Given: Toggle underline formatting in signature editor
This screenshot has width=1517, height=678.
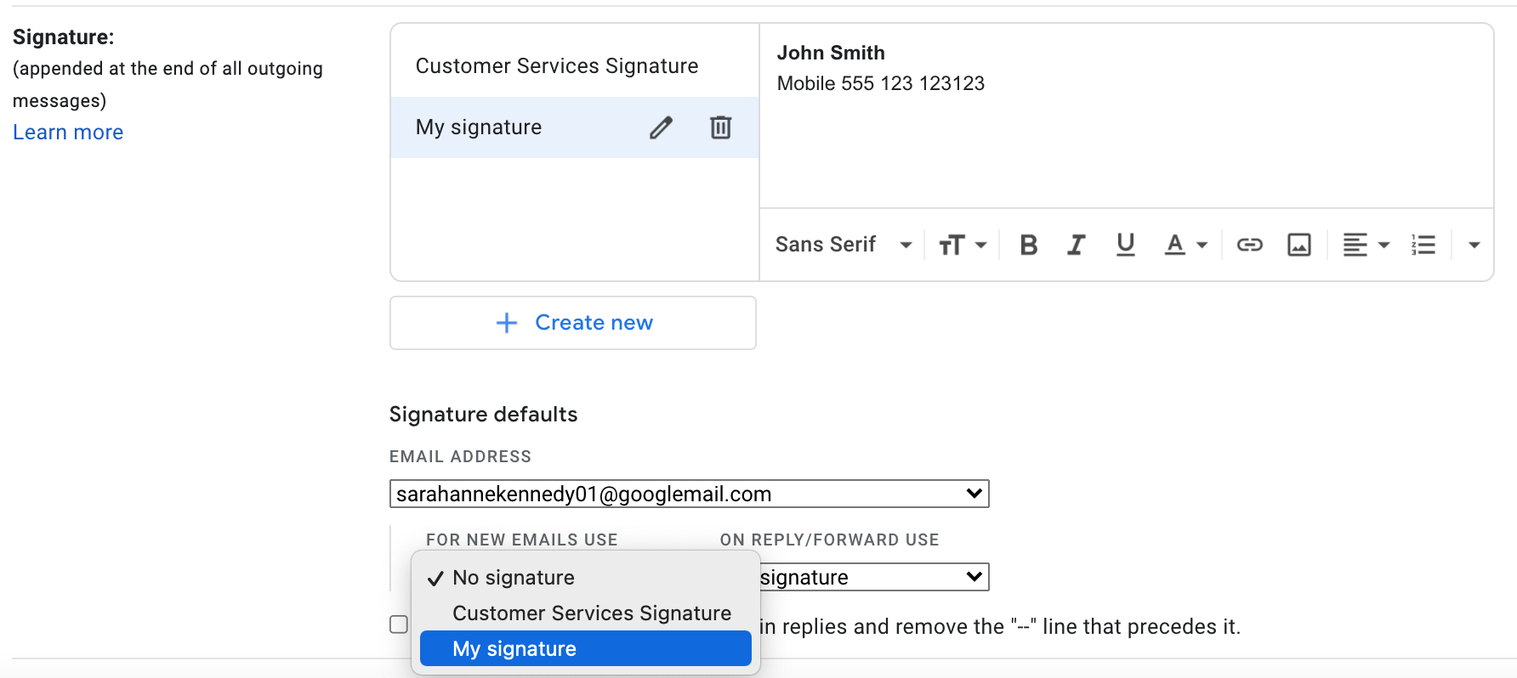Looking at the screenshot, I should coord(1125,245).
